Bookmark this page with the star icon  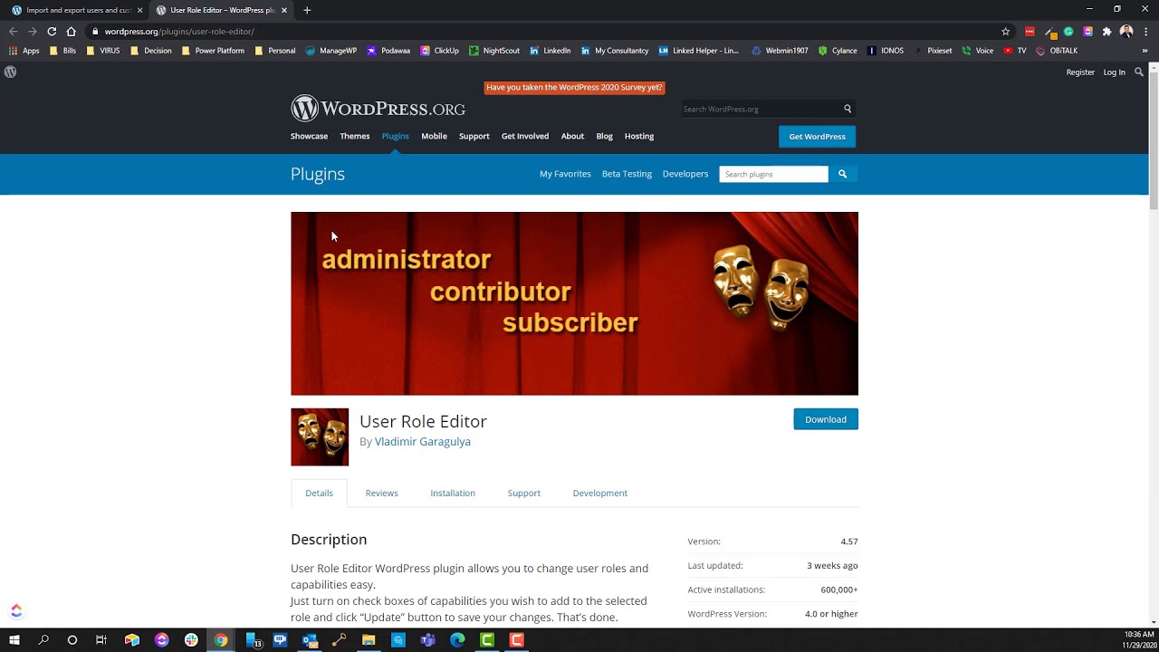(1005, 31)
